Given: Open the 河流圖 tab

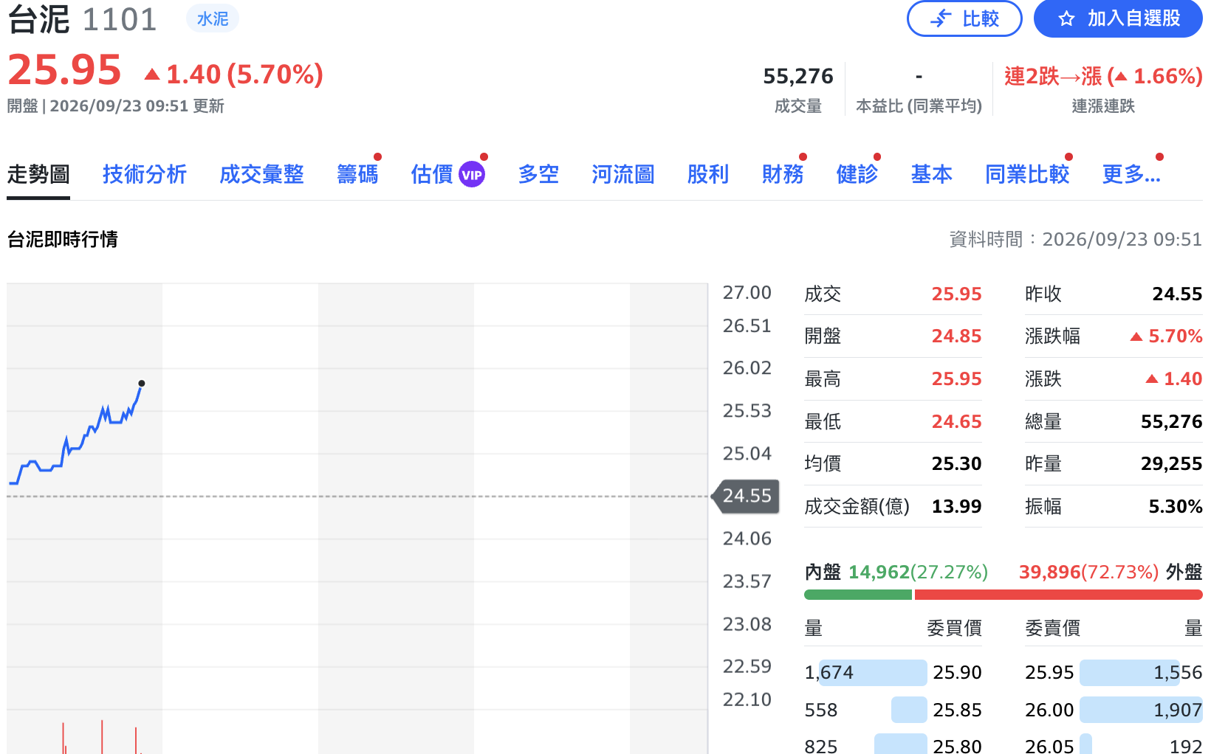Looking at the screenshot, I should click(x=623, y=175).
